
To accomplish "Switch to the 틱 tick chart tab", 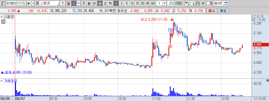I will [x=110, y=3].
